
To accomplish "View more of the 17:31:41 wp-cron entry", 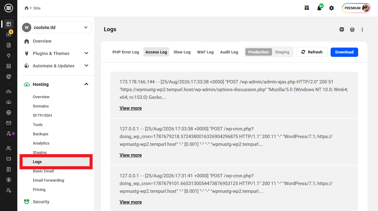I will pos(130,202).
